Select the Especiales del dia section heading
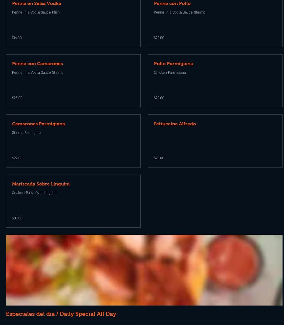Viewport: 284px width, 325px height. (x=61, y=314)
